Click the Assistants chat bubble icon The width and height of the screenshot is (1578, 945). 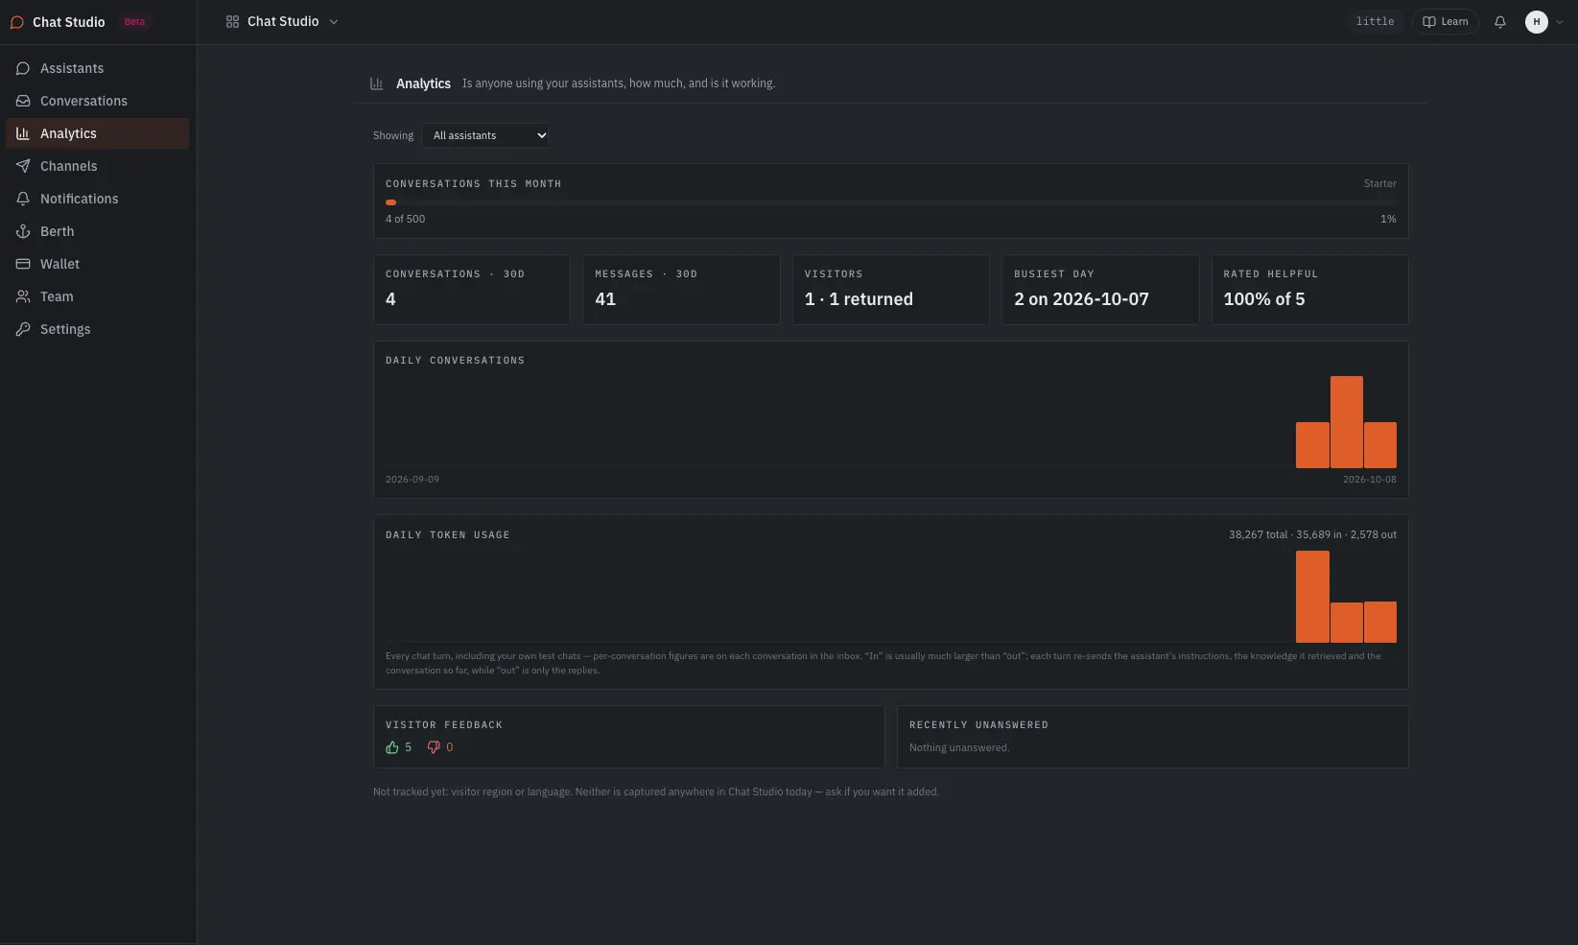click(23, 68)
